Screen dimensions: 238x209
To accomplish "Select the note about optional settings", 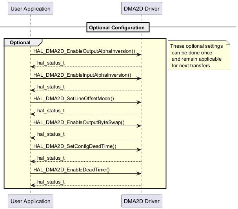I will (198, 56).
